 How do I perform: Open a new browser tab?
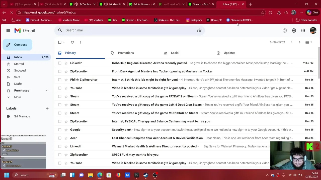click(250, 4)
